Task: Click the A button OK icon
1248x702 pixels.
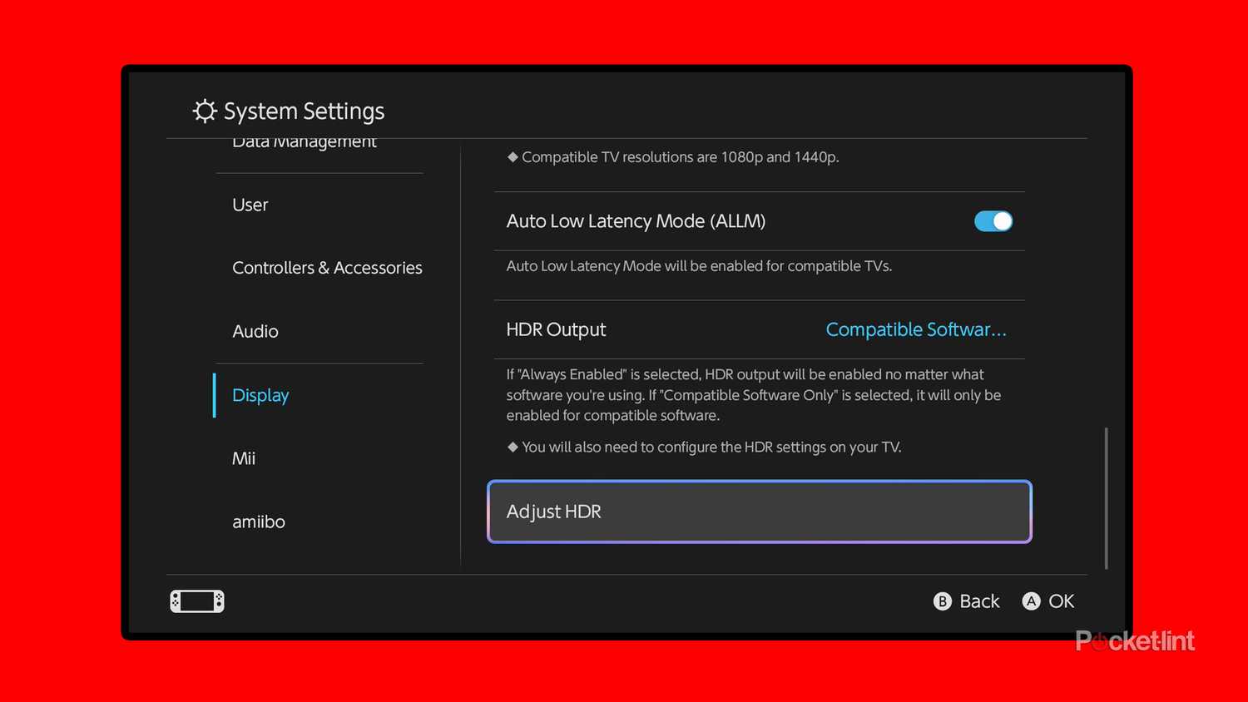Action: [1031, 601]
